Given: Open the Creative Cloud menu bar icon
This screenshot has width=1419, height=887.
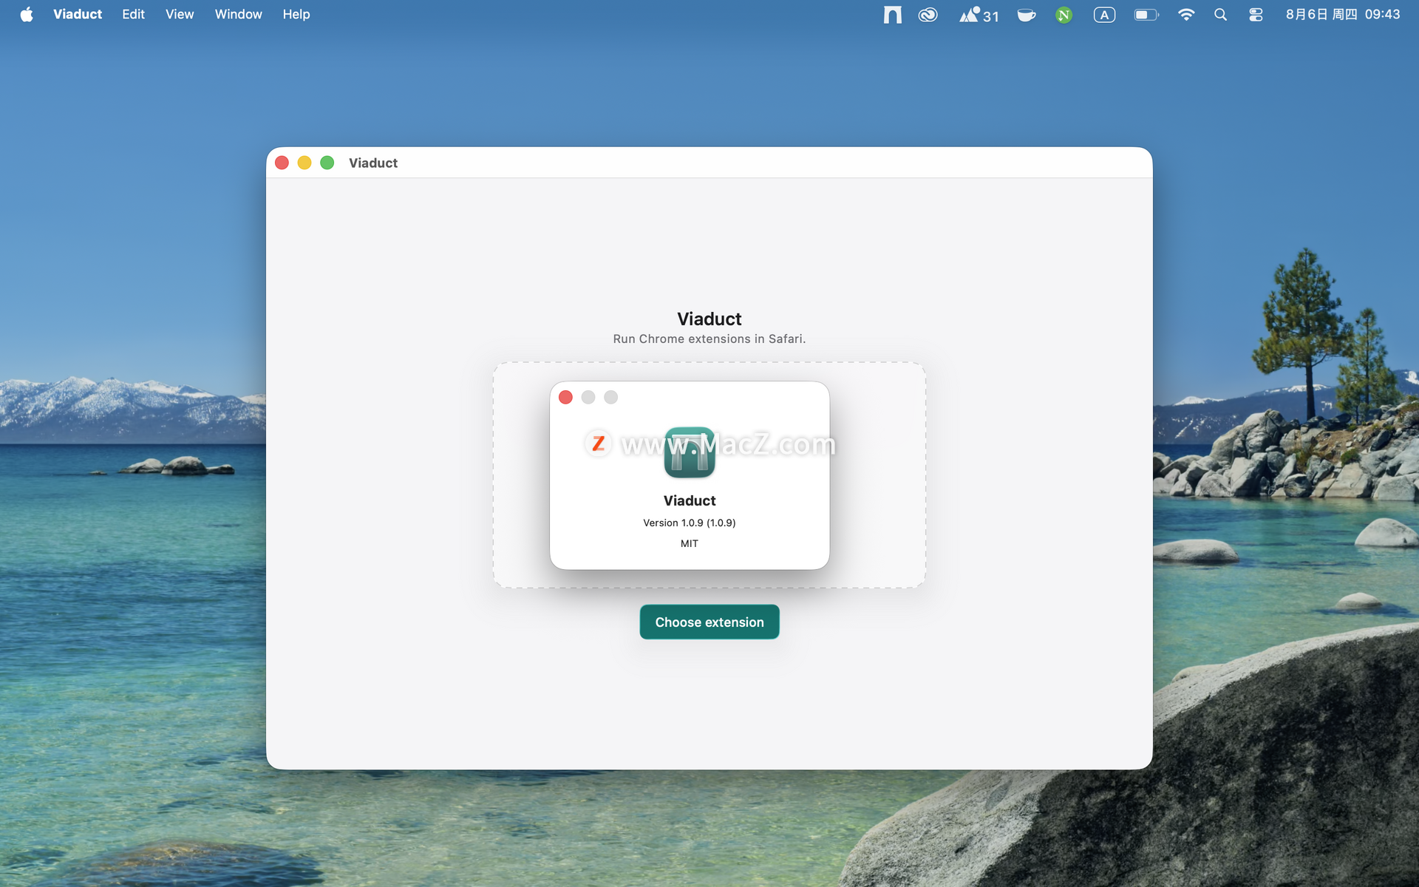Looking at the screenshot, I should coord(928,15).
